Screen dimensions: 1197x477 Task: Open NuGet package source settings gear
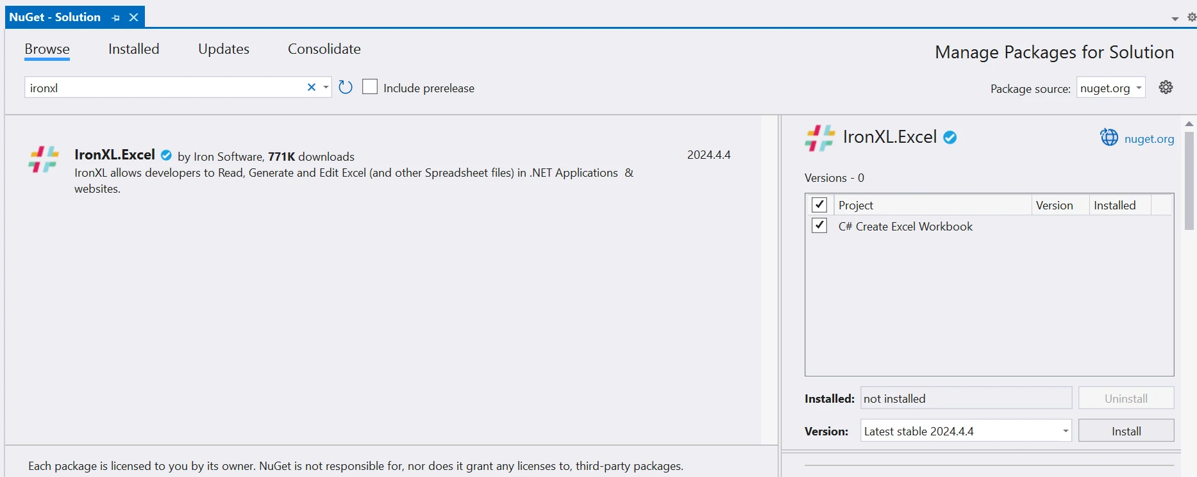tap(1166, 88)
